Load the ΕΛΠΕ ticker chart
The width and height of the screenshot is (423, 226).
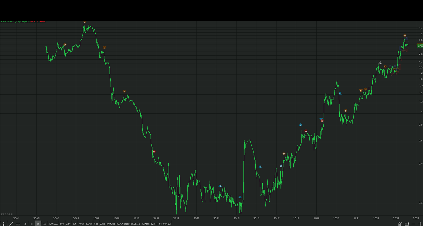[89, 224]
